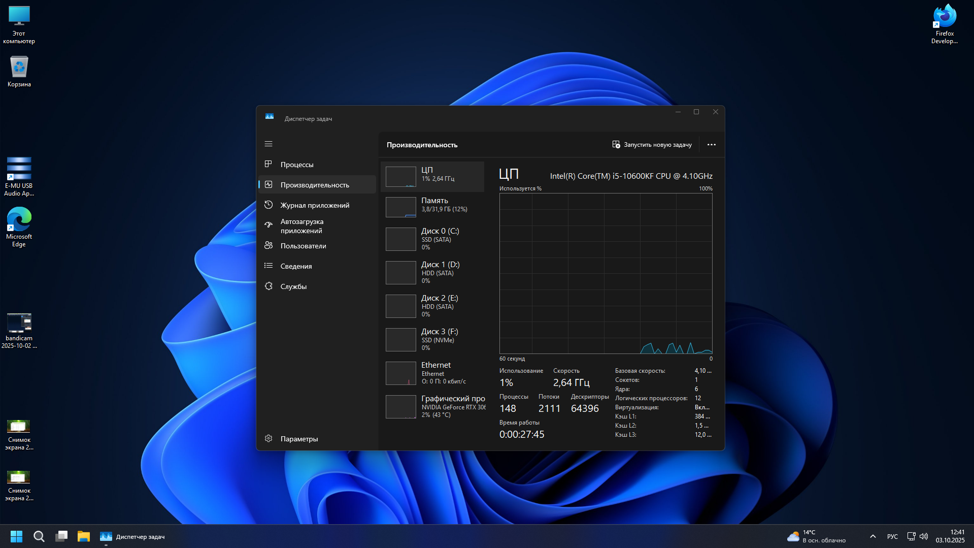Switch to the Процессы page
Screen dimensions: 974x548
coord(317,165)
